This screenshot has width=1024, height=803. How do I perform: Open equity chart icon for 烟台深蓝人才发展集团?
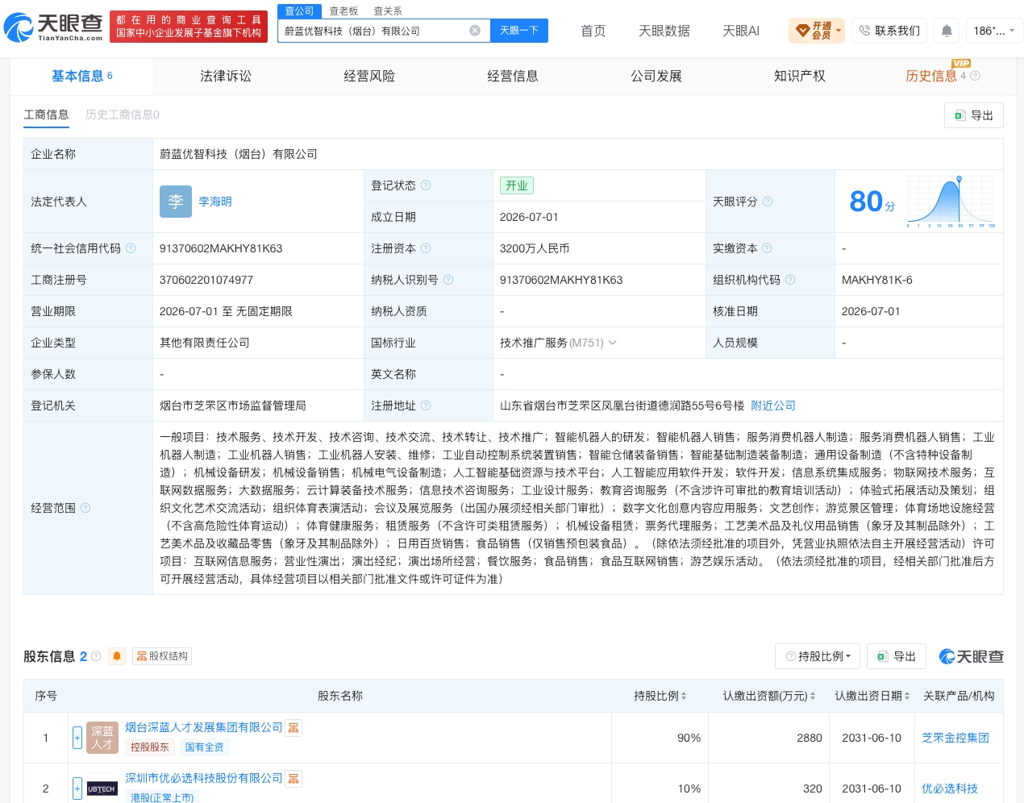[x=293, y=728]
